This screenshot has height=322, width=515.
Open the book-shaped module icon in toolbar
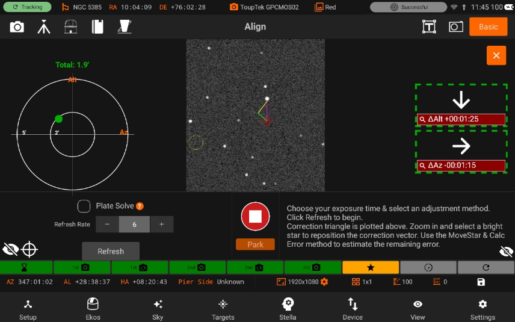click(97, 26)
